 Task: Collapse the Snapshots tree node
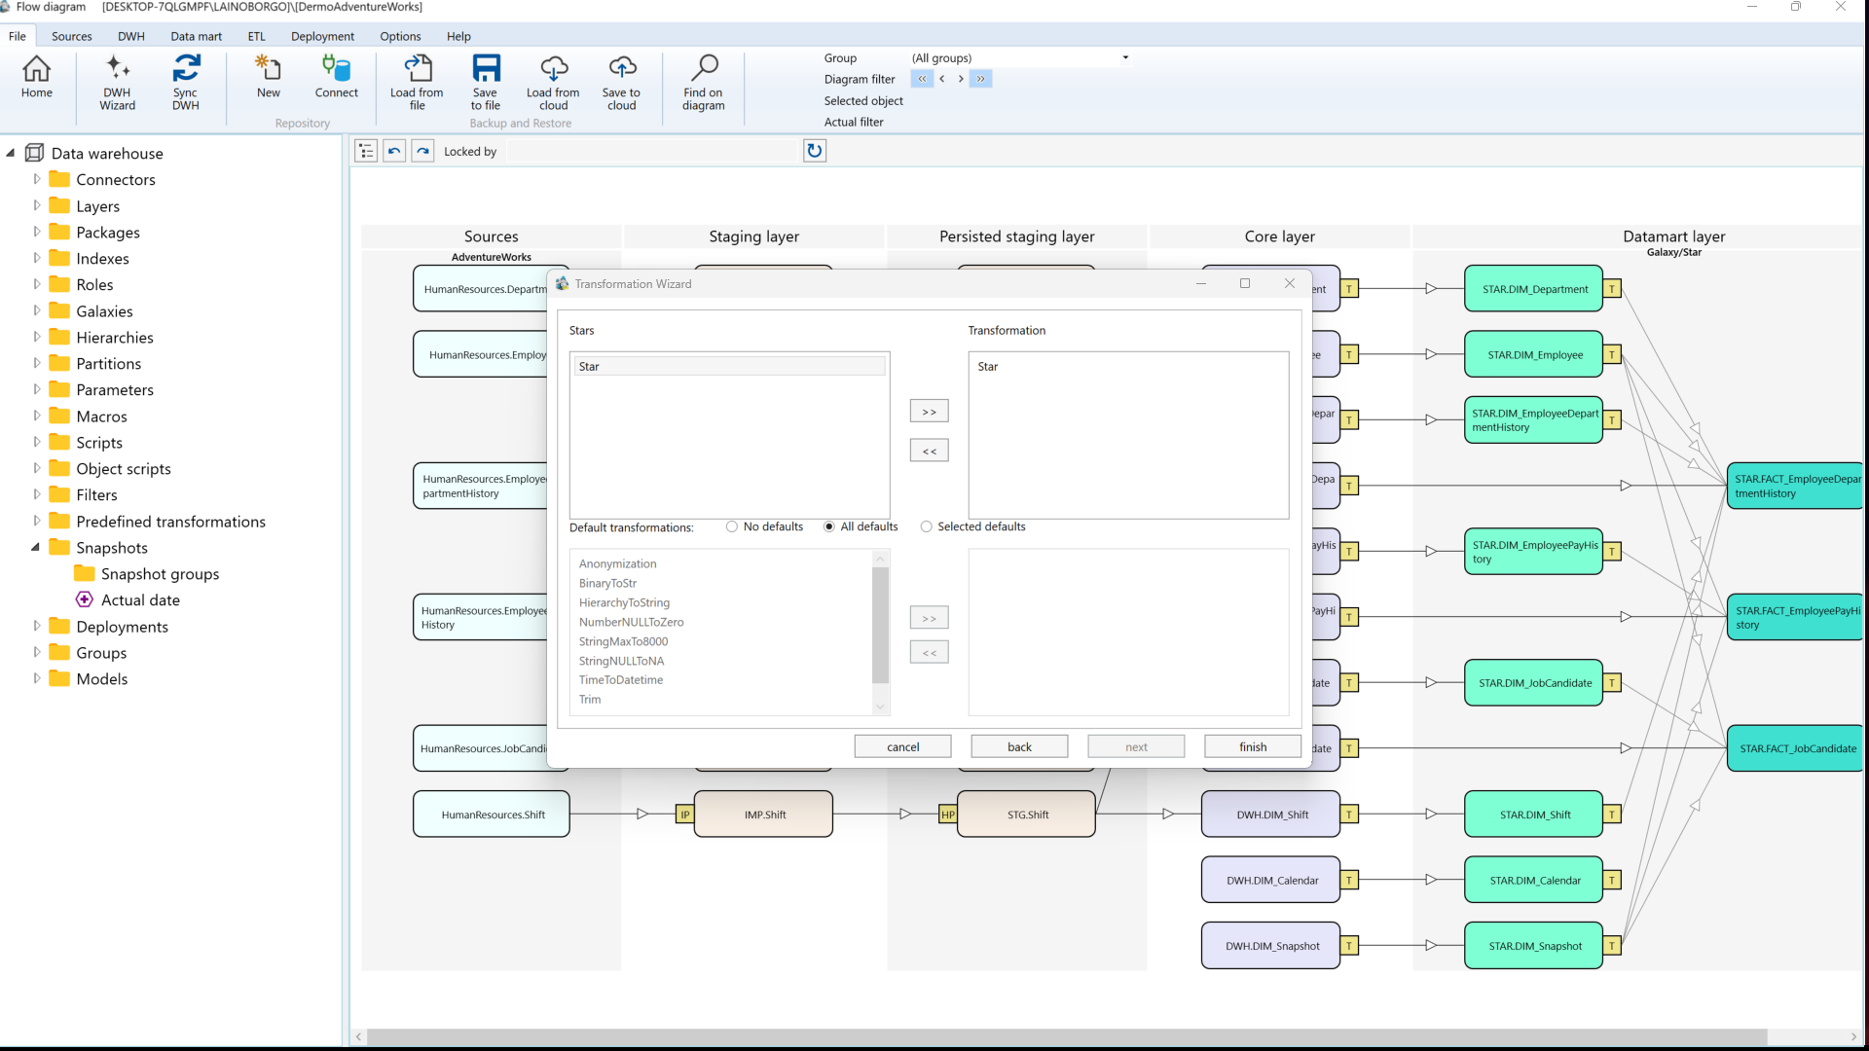point(36,547)
